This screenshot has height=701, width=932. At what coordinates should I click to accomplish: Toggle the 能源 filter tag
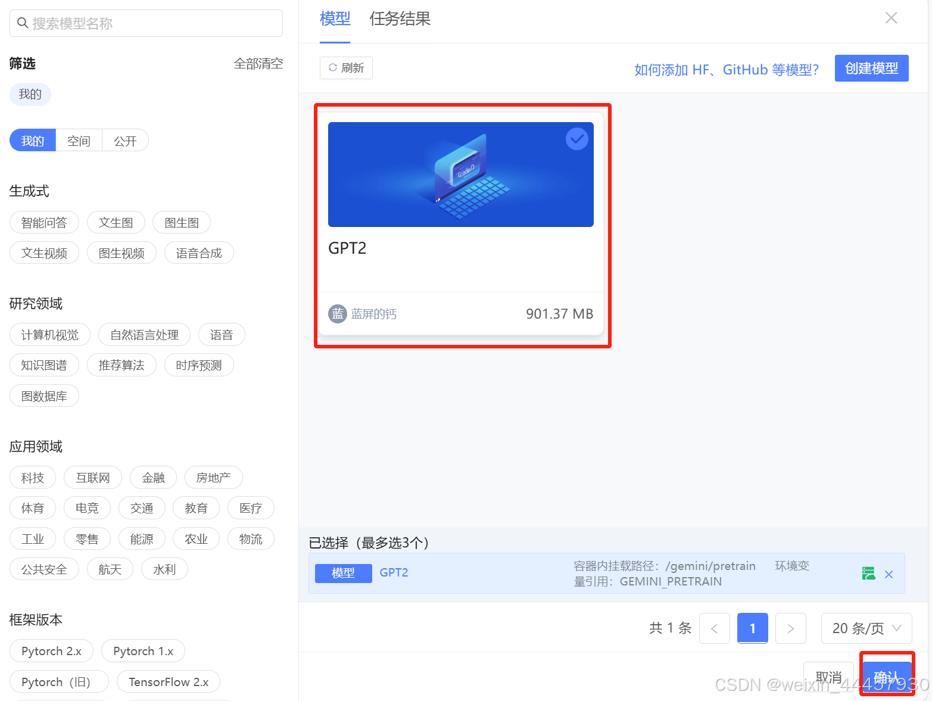pos(142,538)
